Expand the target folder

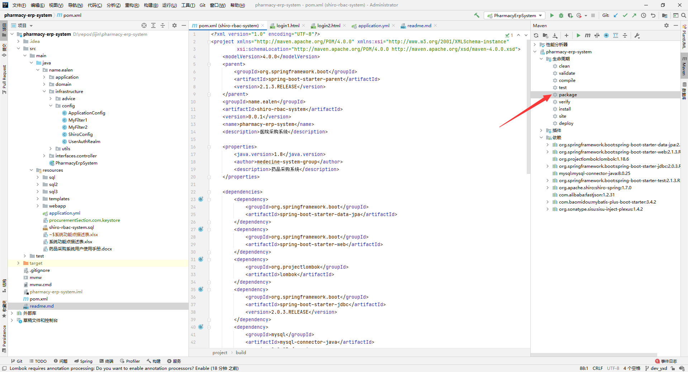18,263
